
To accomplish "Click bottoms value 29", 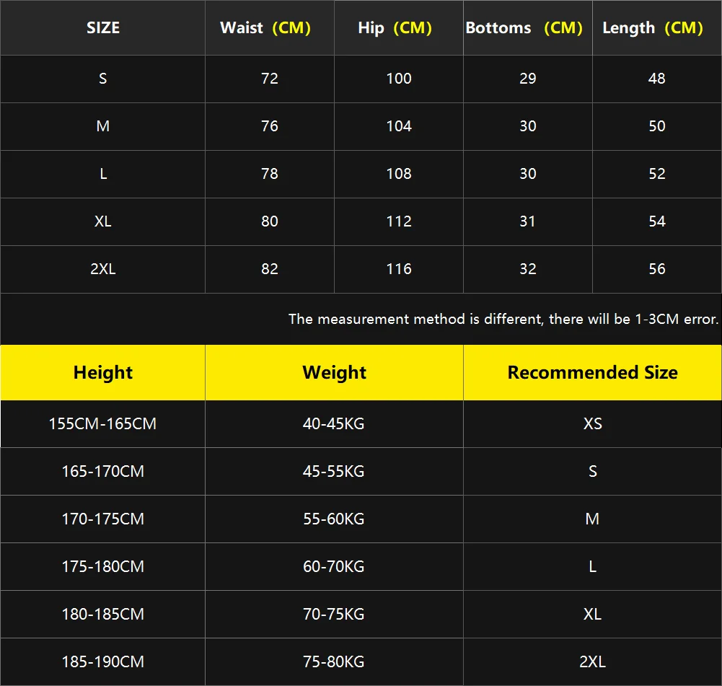I will (x=528, y=79).
